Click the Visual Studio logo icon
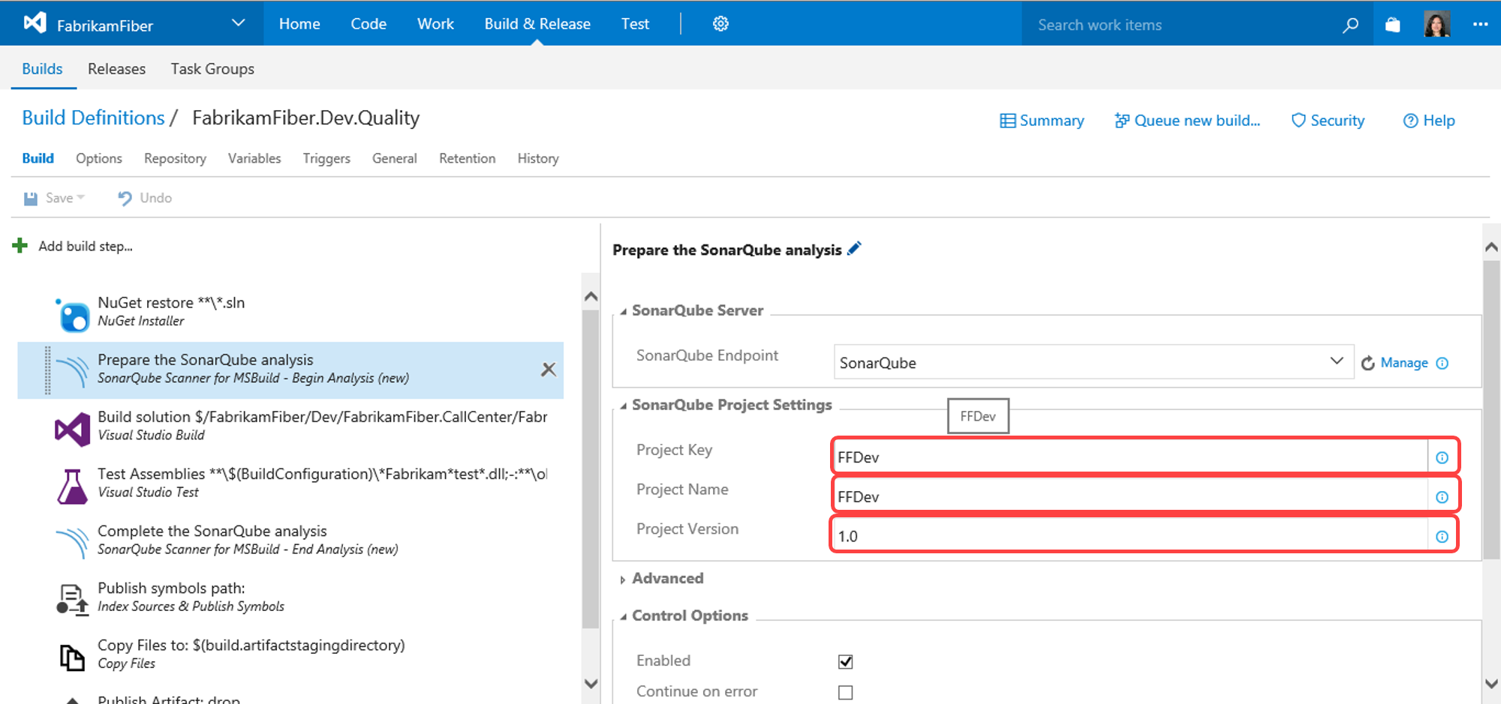Viewport: 1501px width, 704px height. point(35,23)
